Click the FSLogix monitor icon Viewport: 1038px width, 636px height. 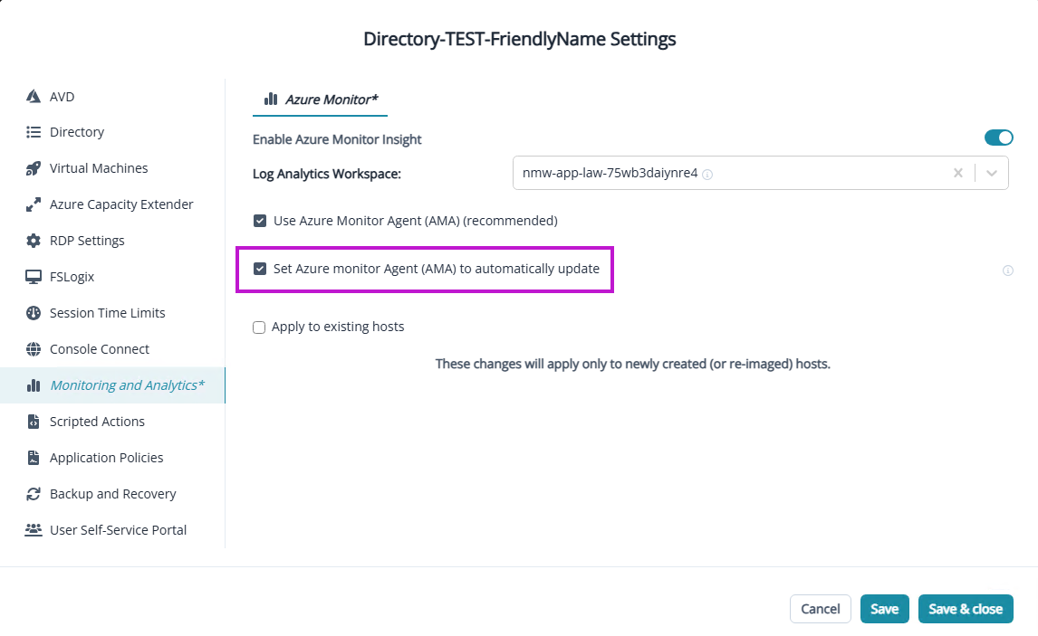coord(34,277)
